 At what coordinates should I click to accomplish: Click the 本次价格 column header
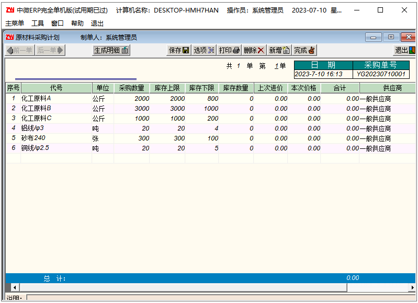pyautogui.click(x=303, y=88)
